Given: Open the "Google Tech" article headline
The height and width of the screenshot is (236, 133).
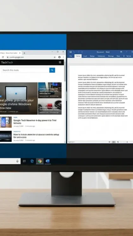Looking at the screenshot, I should point(35,122).
